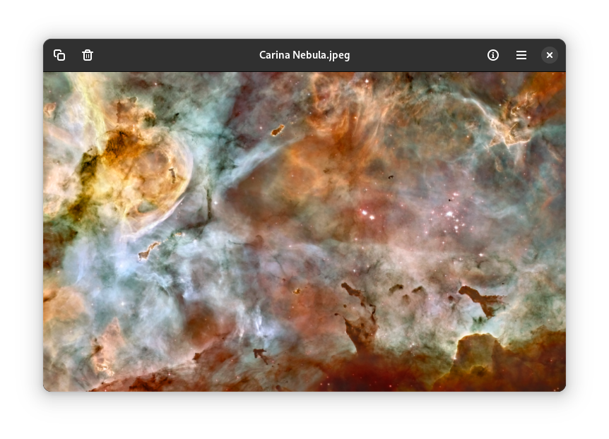This screenshot has height=439, width=609.
Task: Click the dark brown cloud on the right side
Action: pyautogui.click(x=480, y=298)
